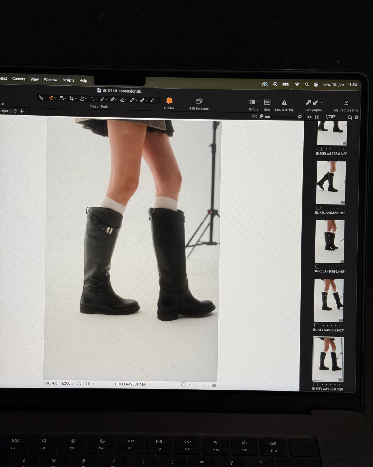Viewport: 373px width, 467px height.
Task: Toggle the Grid overlay
Action: click(267, 102)
